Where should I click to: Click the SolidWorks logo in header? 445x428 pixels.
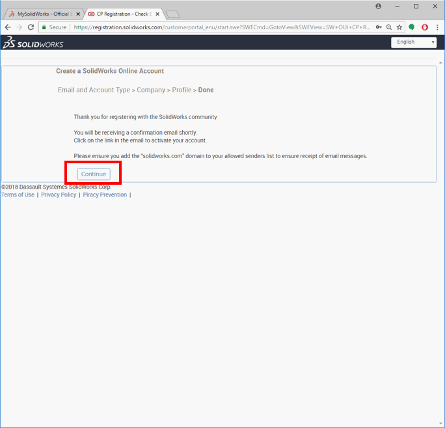(x=33, y=43)
